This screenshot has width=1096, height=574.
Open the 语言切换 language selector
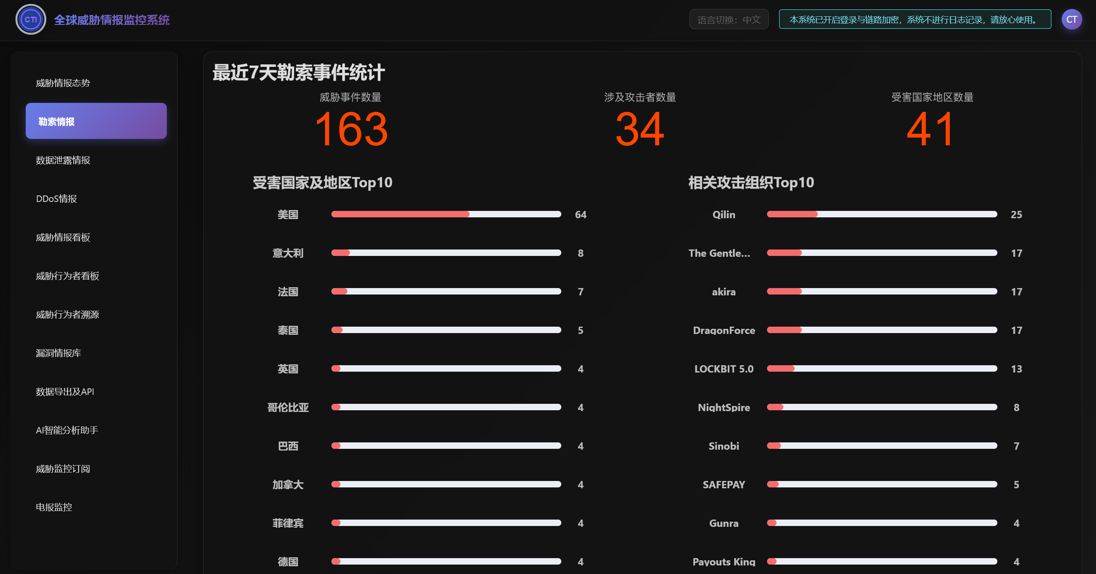tap(729, 19)
